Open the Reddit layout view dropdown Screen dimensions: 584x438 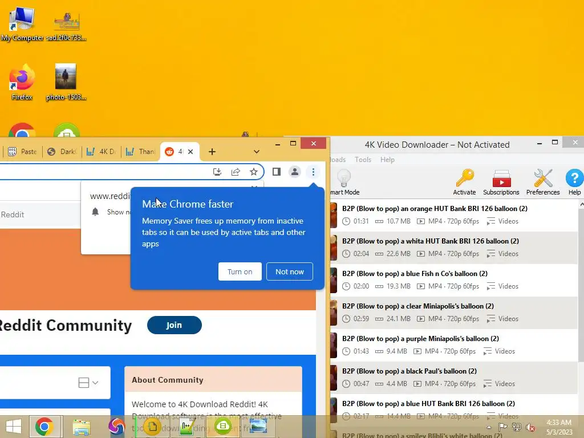coord(88,383)
